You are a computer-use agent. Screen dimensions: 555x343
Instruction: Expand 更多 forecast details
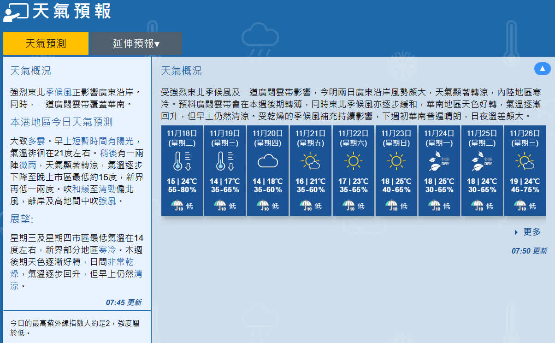(x=531, y=232)
